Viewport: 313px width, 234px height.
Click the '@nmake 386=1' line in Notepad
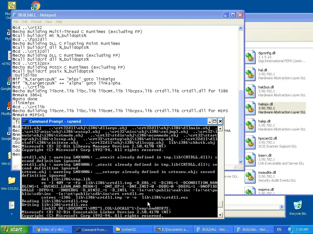27,95
